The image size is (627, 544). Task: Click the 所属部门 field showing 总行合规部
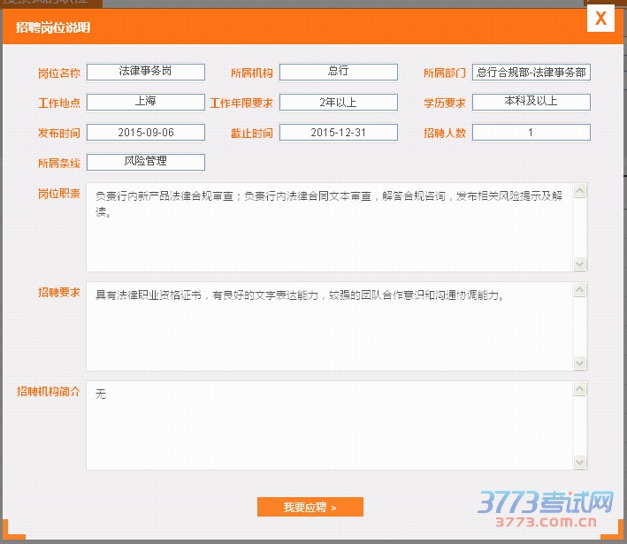click(x=531, y=73)
